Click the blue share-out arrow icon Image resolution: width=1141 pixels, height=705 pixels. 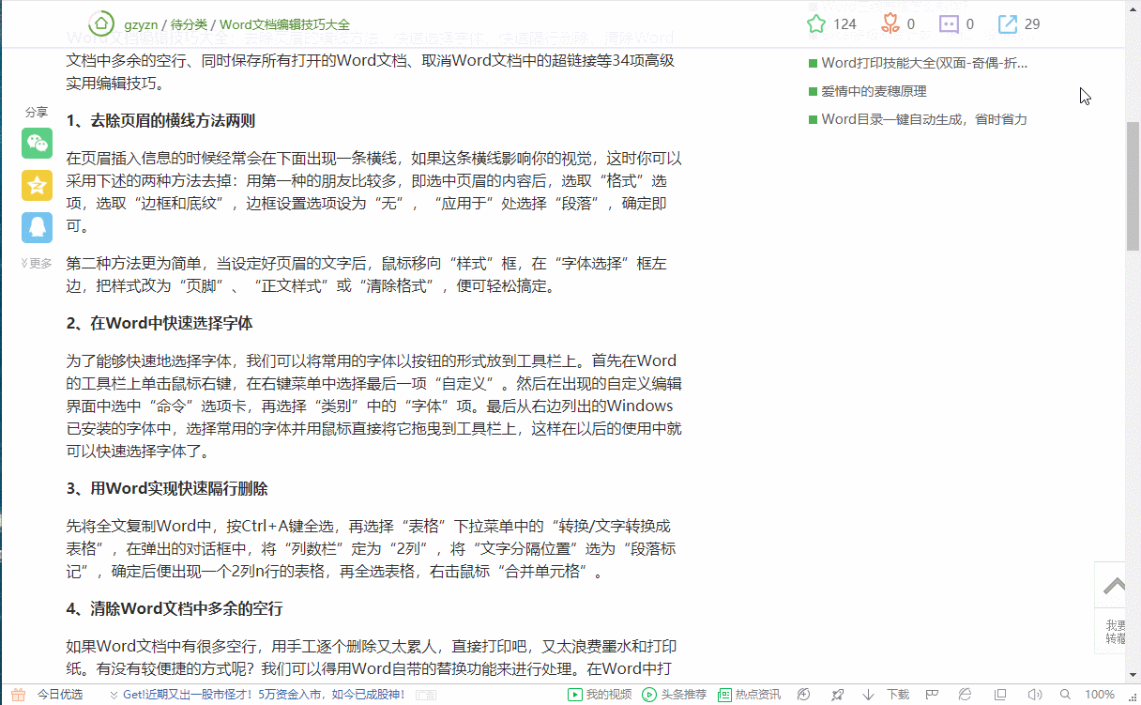pyautogui.click(x=1008, y=23)
